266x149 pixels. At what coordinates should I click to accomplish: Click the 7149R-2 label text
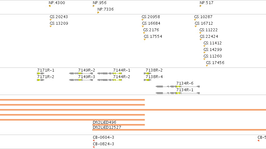[87, 70]
